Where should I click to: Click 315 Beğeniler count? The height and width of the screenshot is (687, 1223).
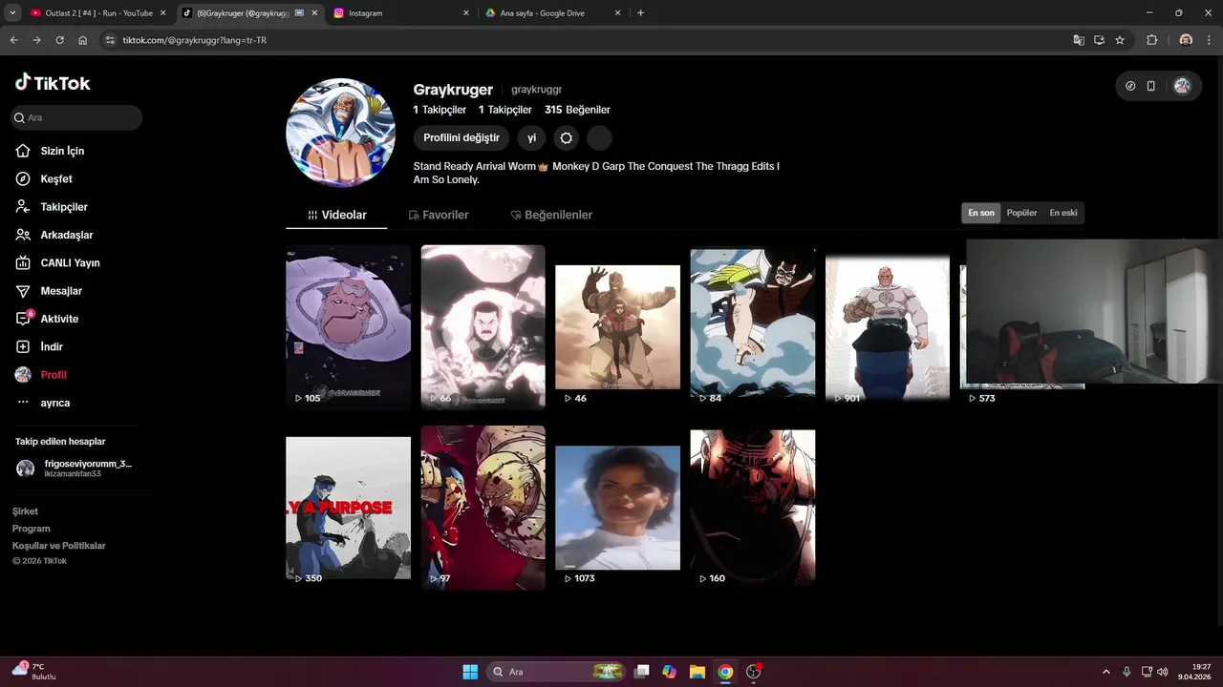577,110
